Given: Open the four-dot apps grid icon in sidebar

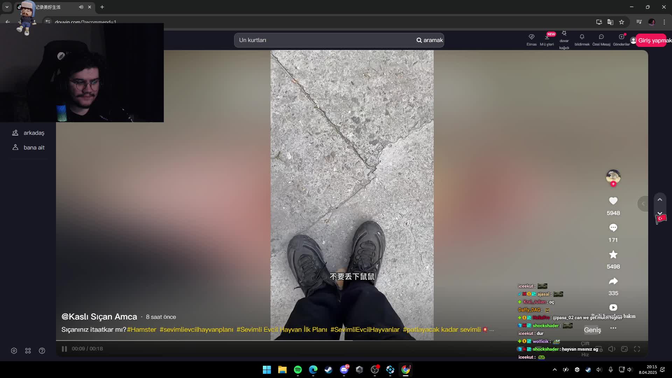Looking at the screenshot, I should click(28, 351).
